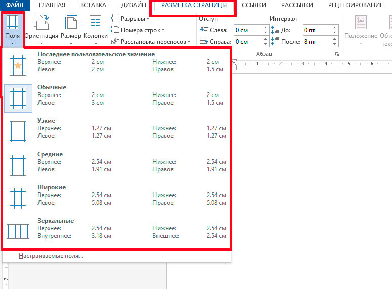Open the Номера строк dropdown

(x=137, y=30)
